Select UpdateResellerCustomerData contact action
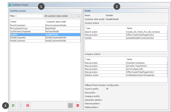The image size is (171, 112). pyautogui.click(x=146, y=38)
